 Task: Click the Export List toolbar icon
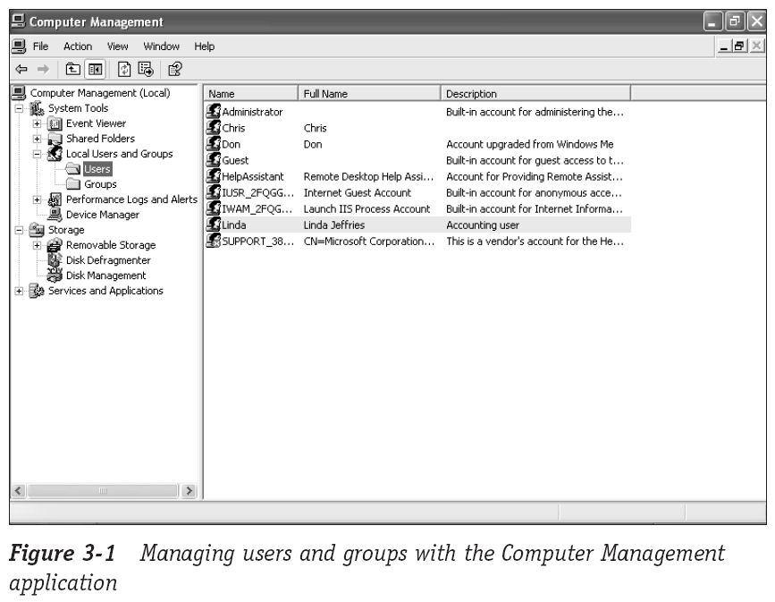coord(146,69)
